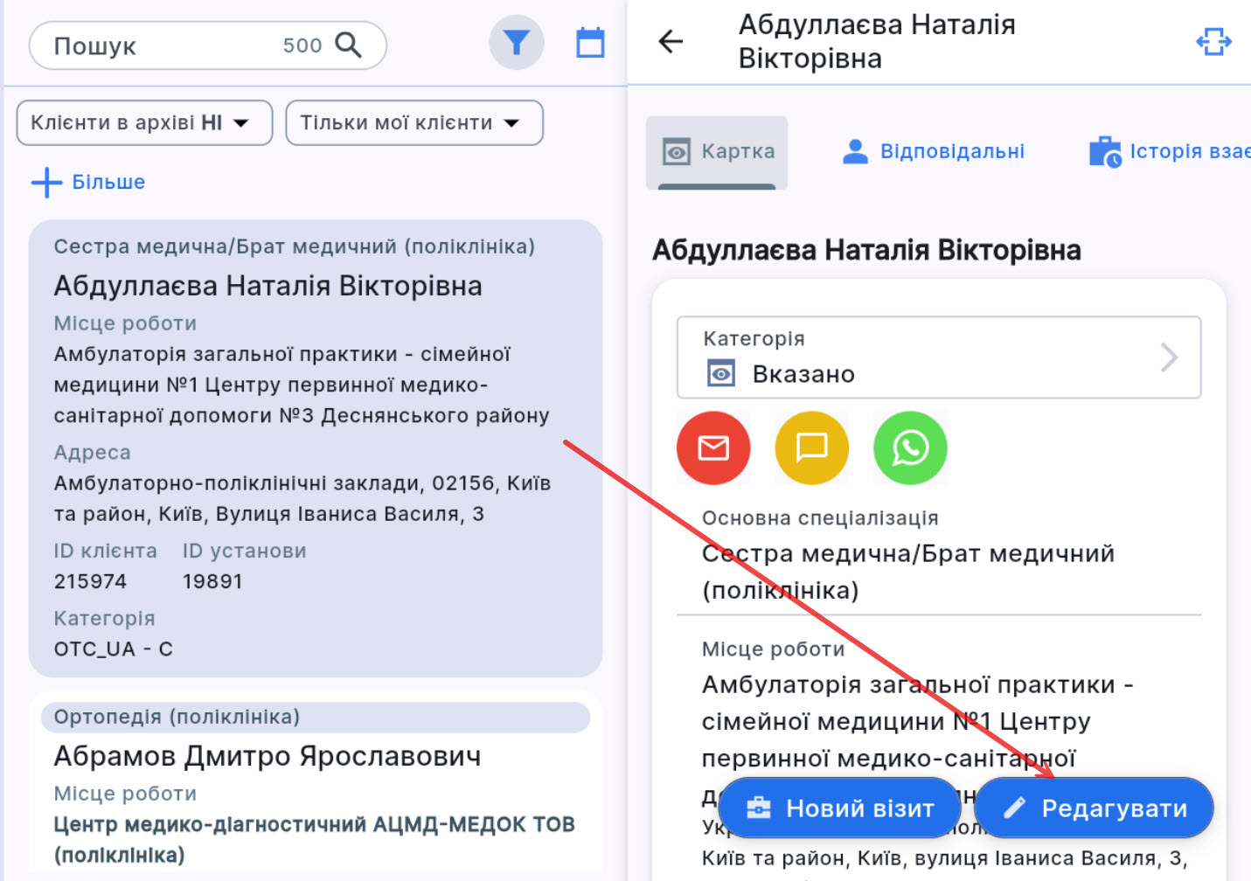The width and height of the screenshot is (1251, 881).
Task: Switch to the 'Відповідальні' tab
Action: (x=932, y=150)
